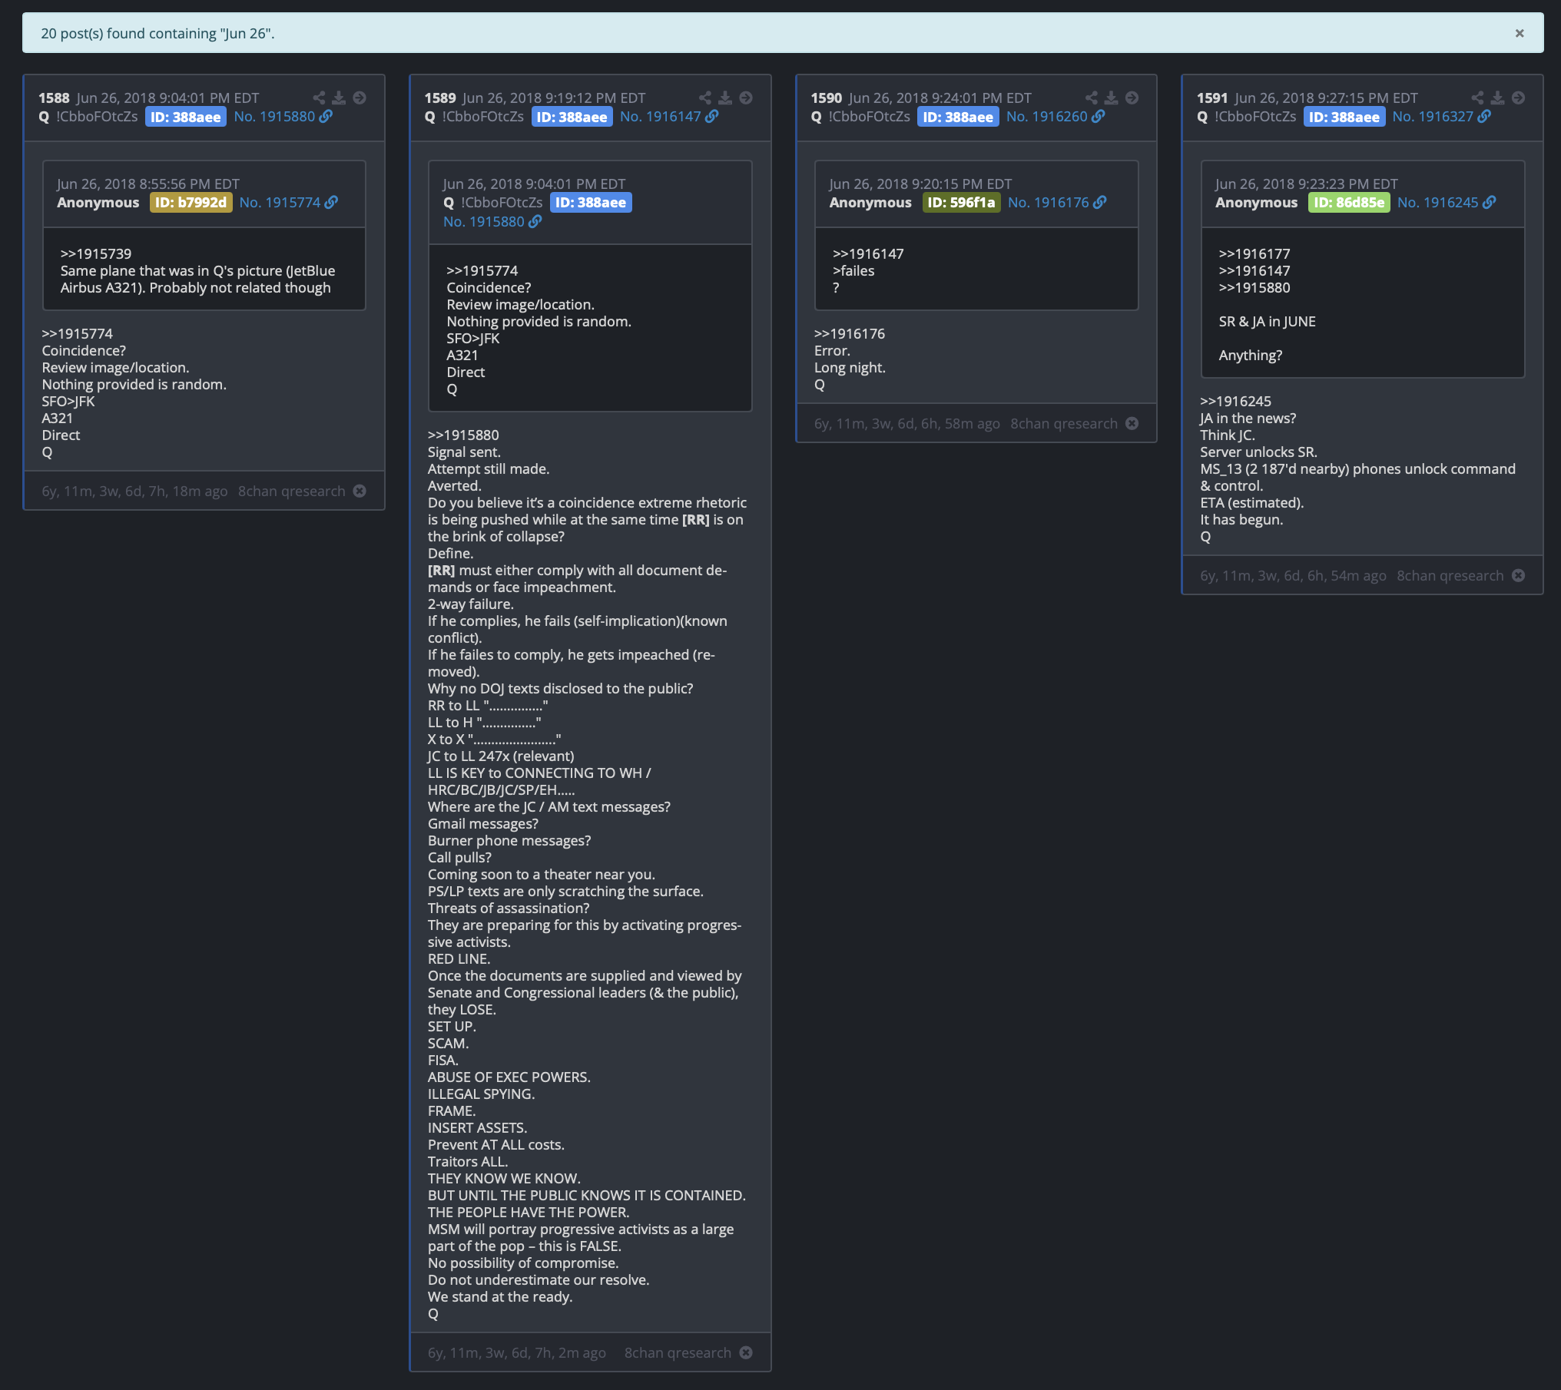This screenshot has height=1390, width=1561.
Task: Click timestamp Jun 26, 2018 9:27:15 PM EDT
Action: click(x=1327, y=98)
